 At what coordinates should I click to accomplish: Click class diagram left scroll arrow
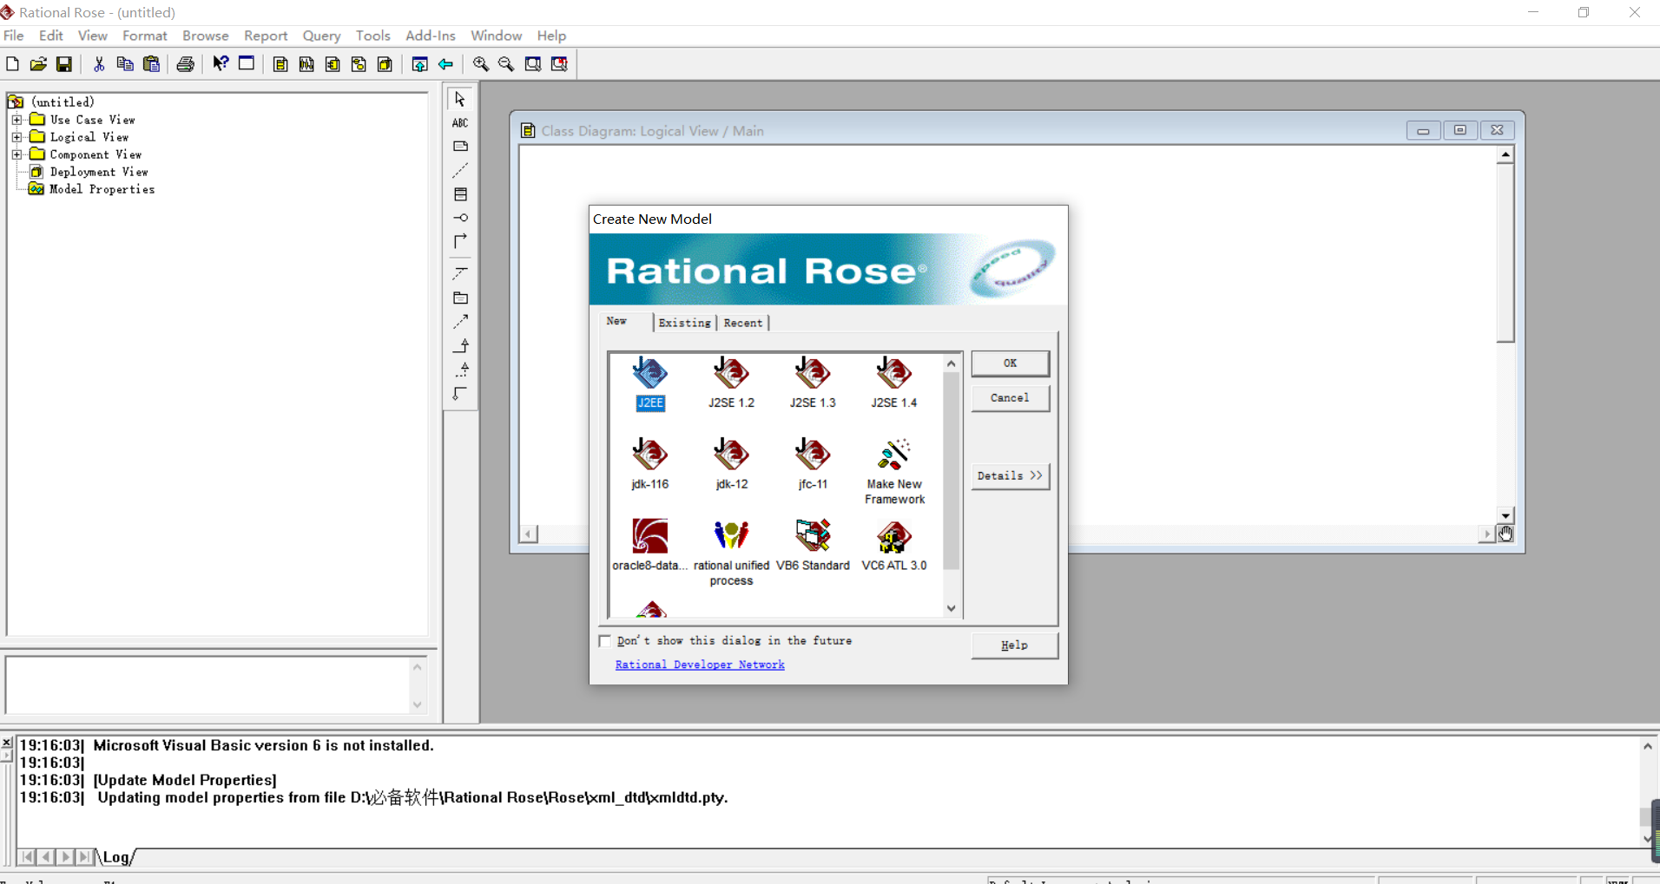click(x=529, y=534)
